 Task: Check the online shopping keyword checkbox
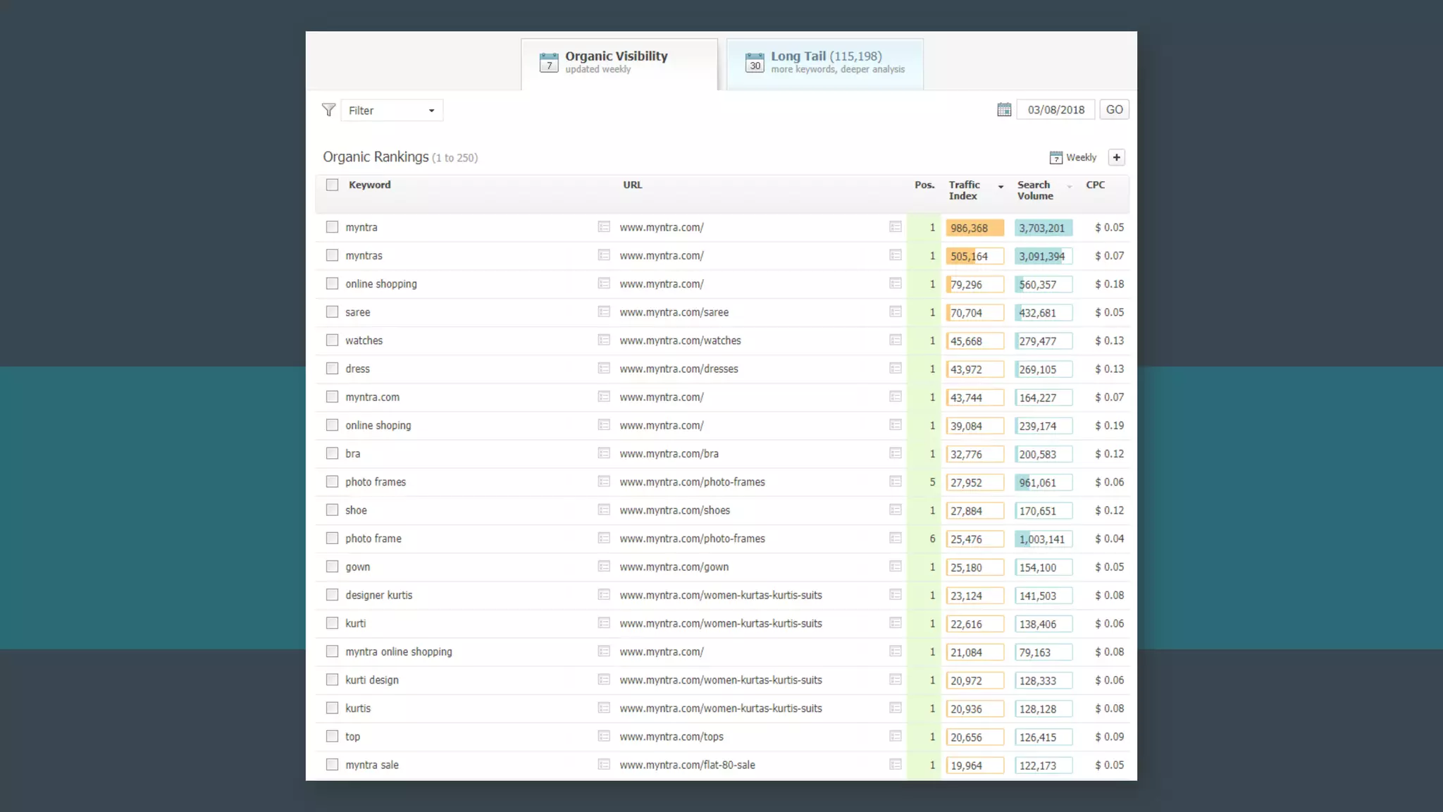click(333, 284)
